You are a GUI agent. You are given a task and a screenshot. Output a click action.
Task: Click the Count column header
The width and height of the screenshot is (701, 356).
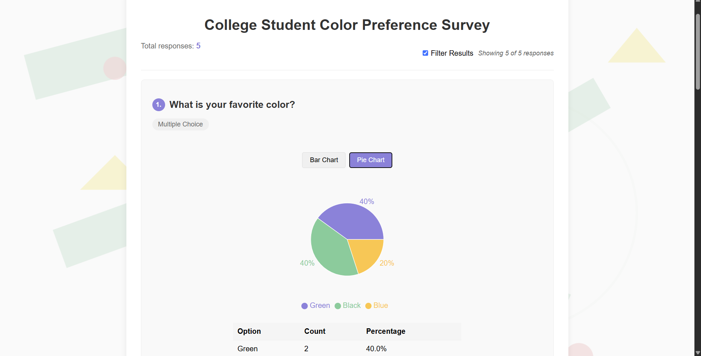tap(315, 331)
